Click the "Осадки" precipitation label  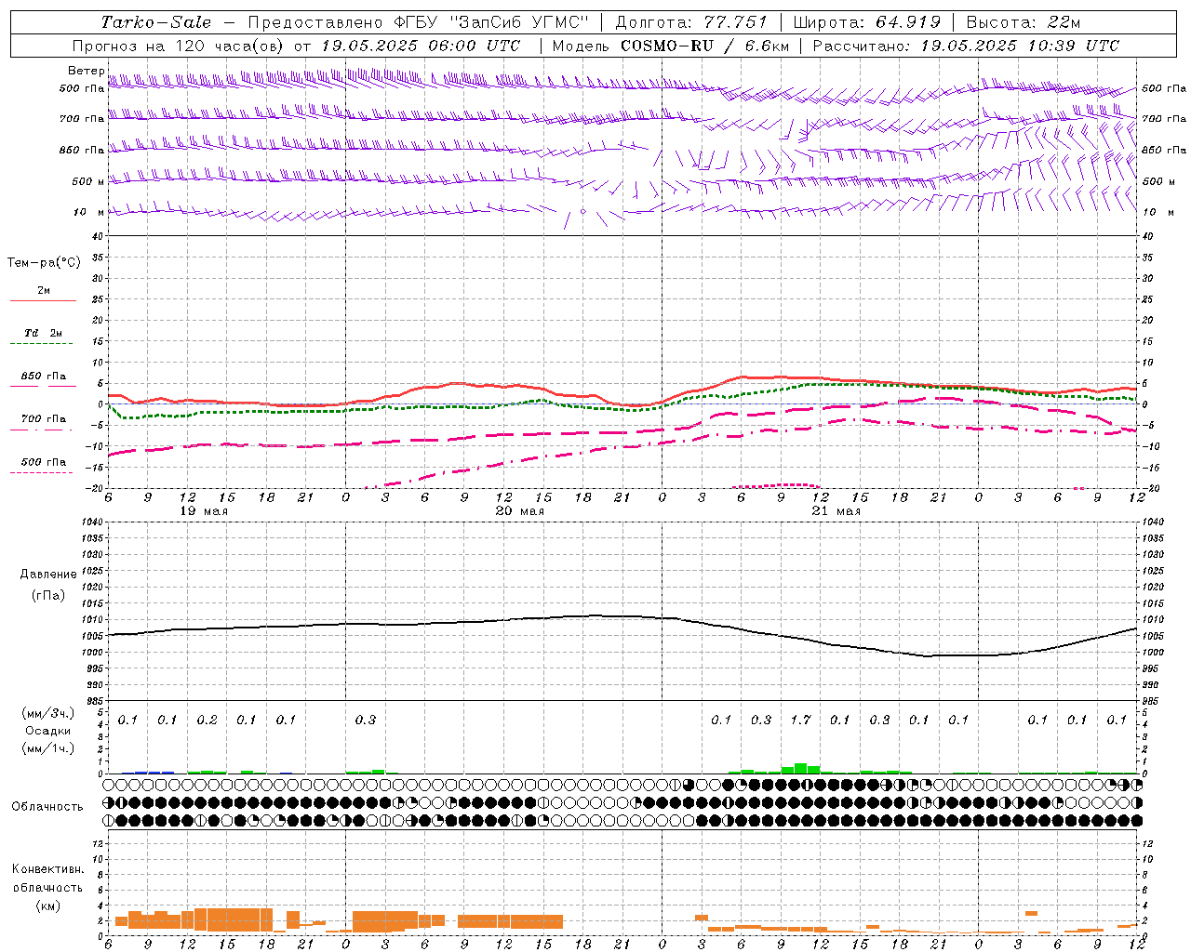click(47, 731)
